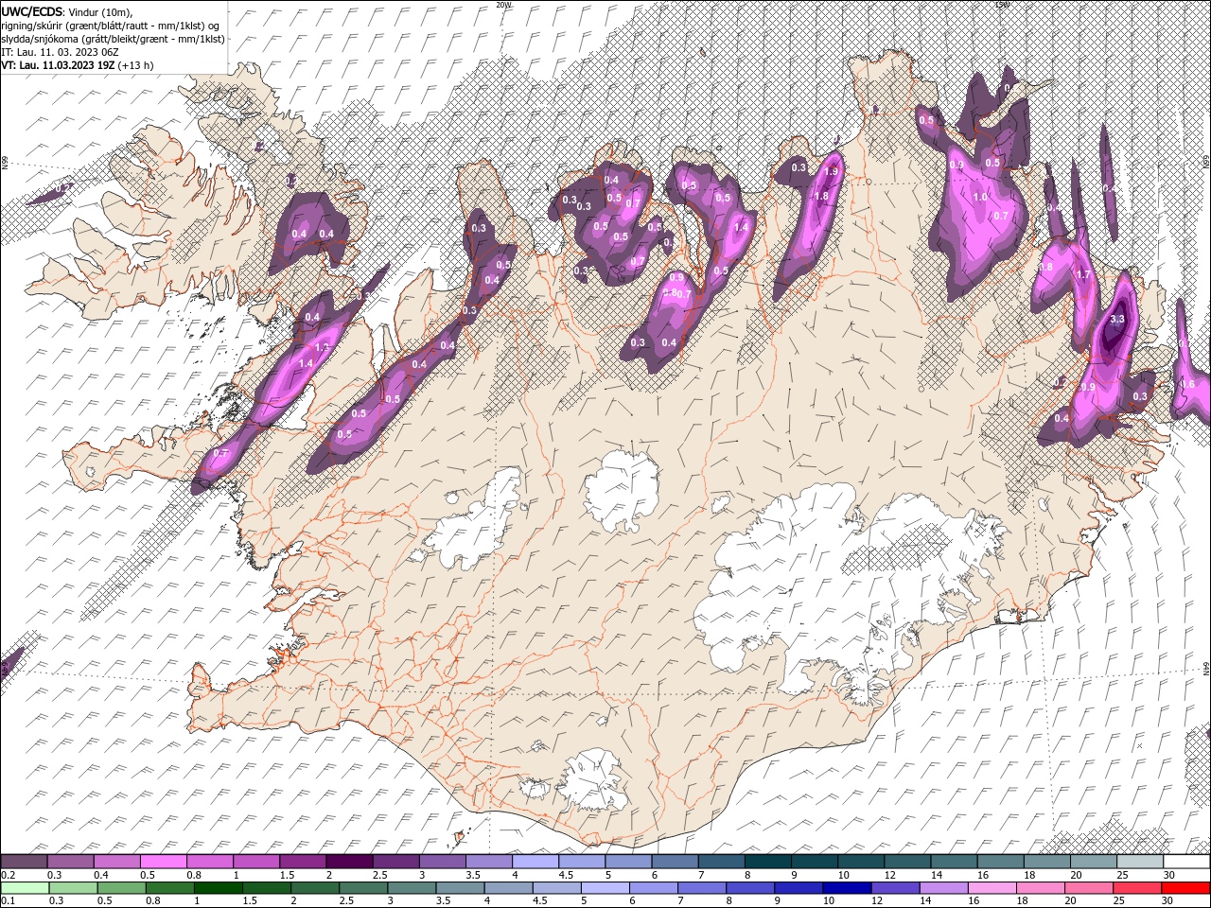1211x908 pixels.
Task: Select the '(+13 h)' forecast offset text
Action: click(136, 65)
